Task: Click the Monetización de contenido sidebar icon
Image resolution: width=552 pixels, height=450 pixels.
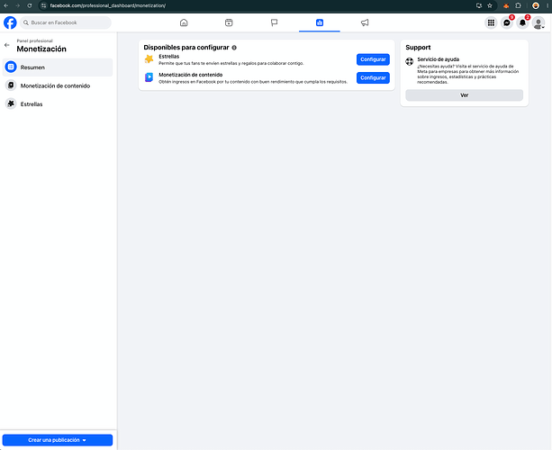Action: point(11,85)
